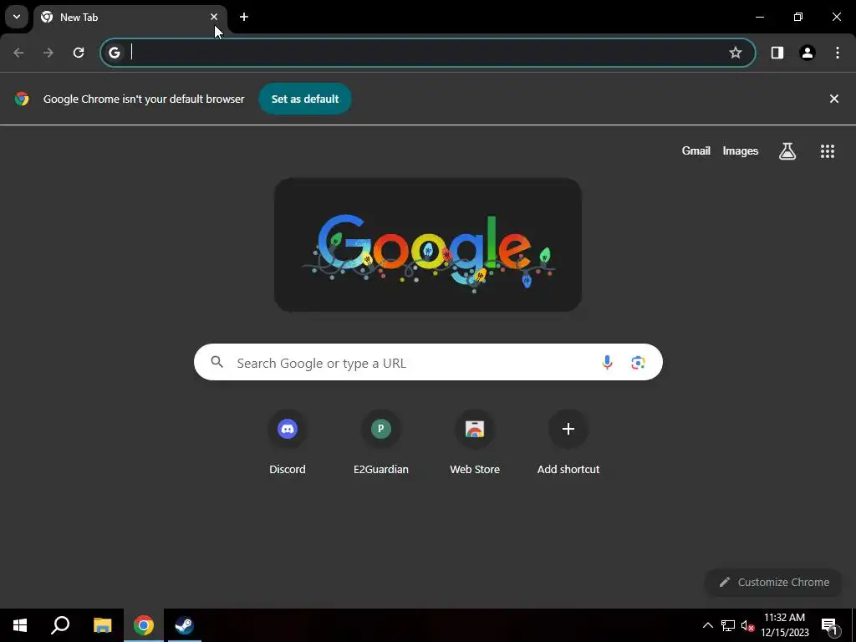Open Gmail link
The height and width of the screenshot is (642, 856).
(696, 150)
